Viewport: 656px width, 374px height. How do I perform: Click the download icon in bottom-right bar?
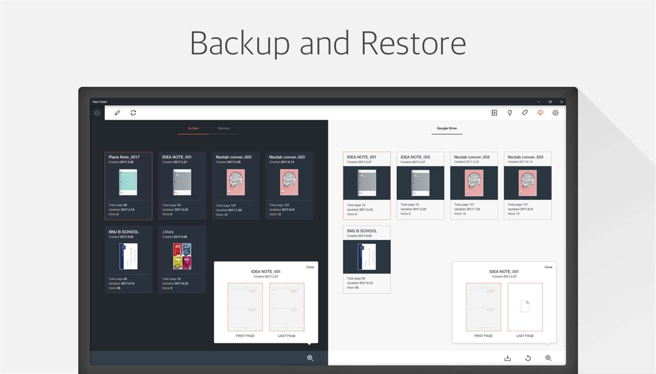508,358
